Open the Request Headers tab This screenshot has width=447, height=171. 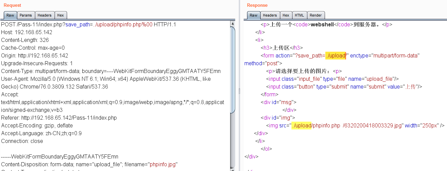pyautogui.click(x=44, y=15)
